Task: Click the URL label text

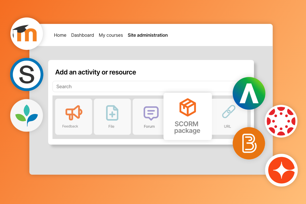Action: tap(227, 126)
